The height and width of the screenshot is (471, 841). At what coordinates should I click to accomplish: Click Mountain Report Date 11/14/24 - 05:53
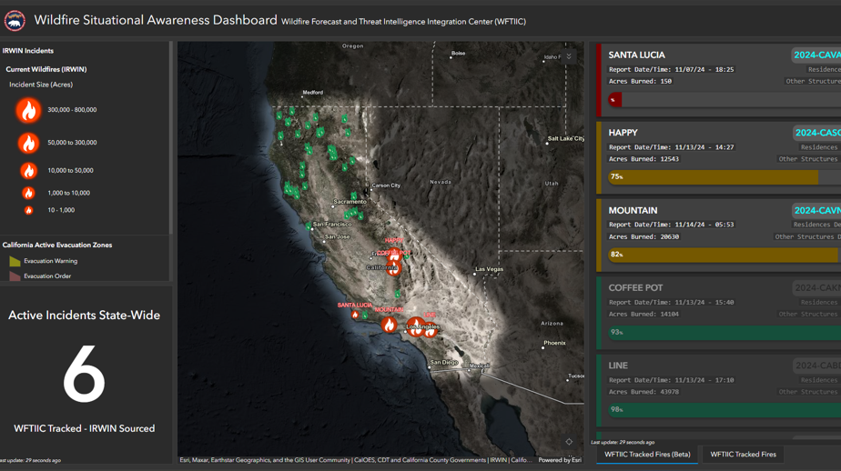click(671, 225)
